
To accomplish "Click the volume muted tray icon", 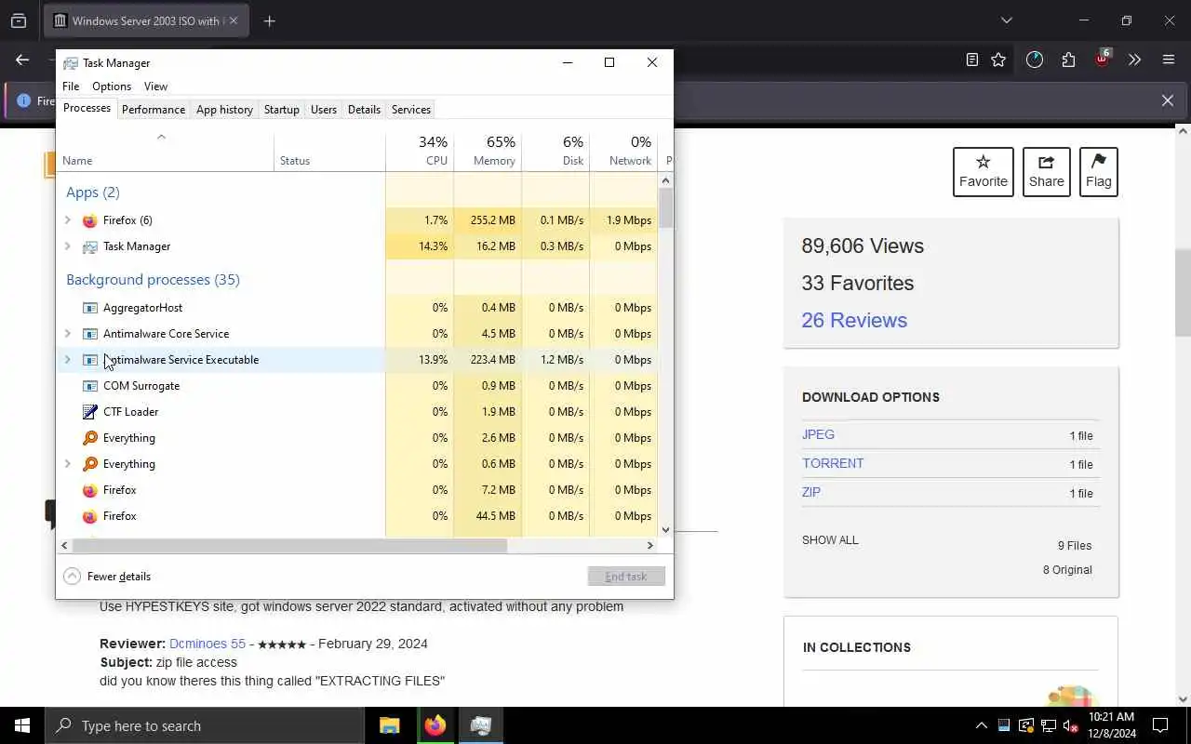I will tap(1070, 725).
